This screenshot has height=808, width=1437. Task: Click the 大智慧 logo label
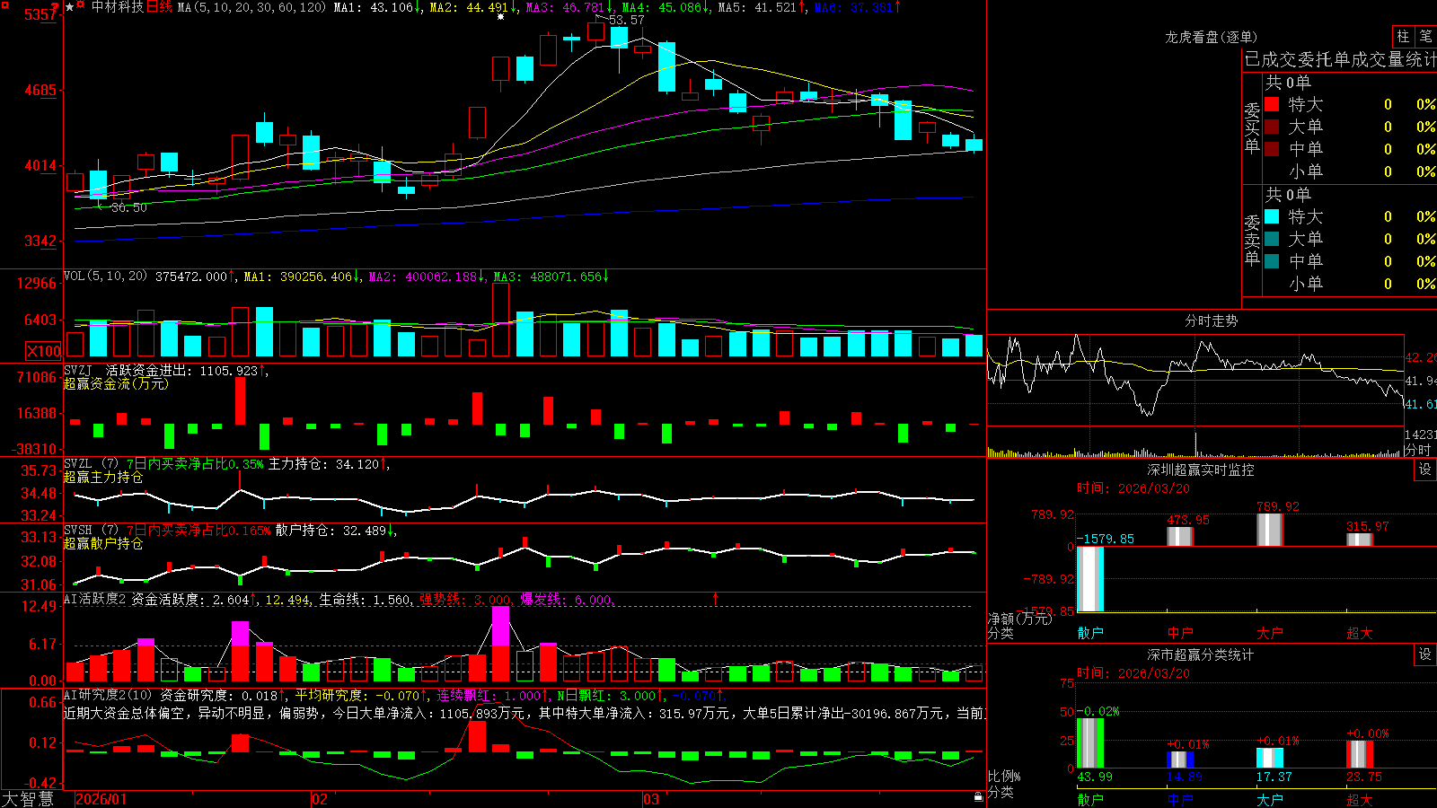point(28,799)
